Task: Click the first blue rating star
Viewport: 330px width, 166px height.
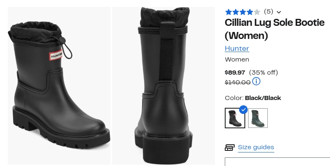Action: pyautogui.click(x=228, y=12)
